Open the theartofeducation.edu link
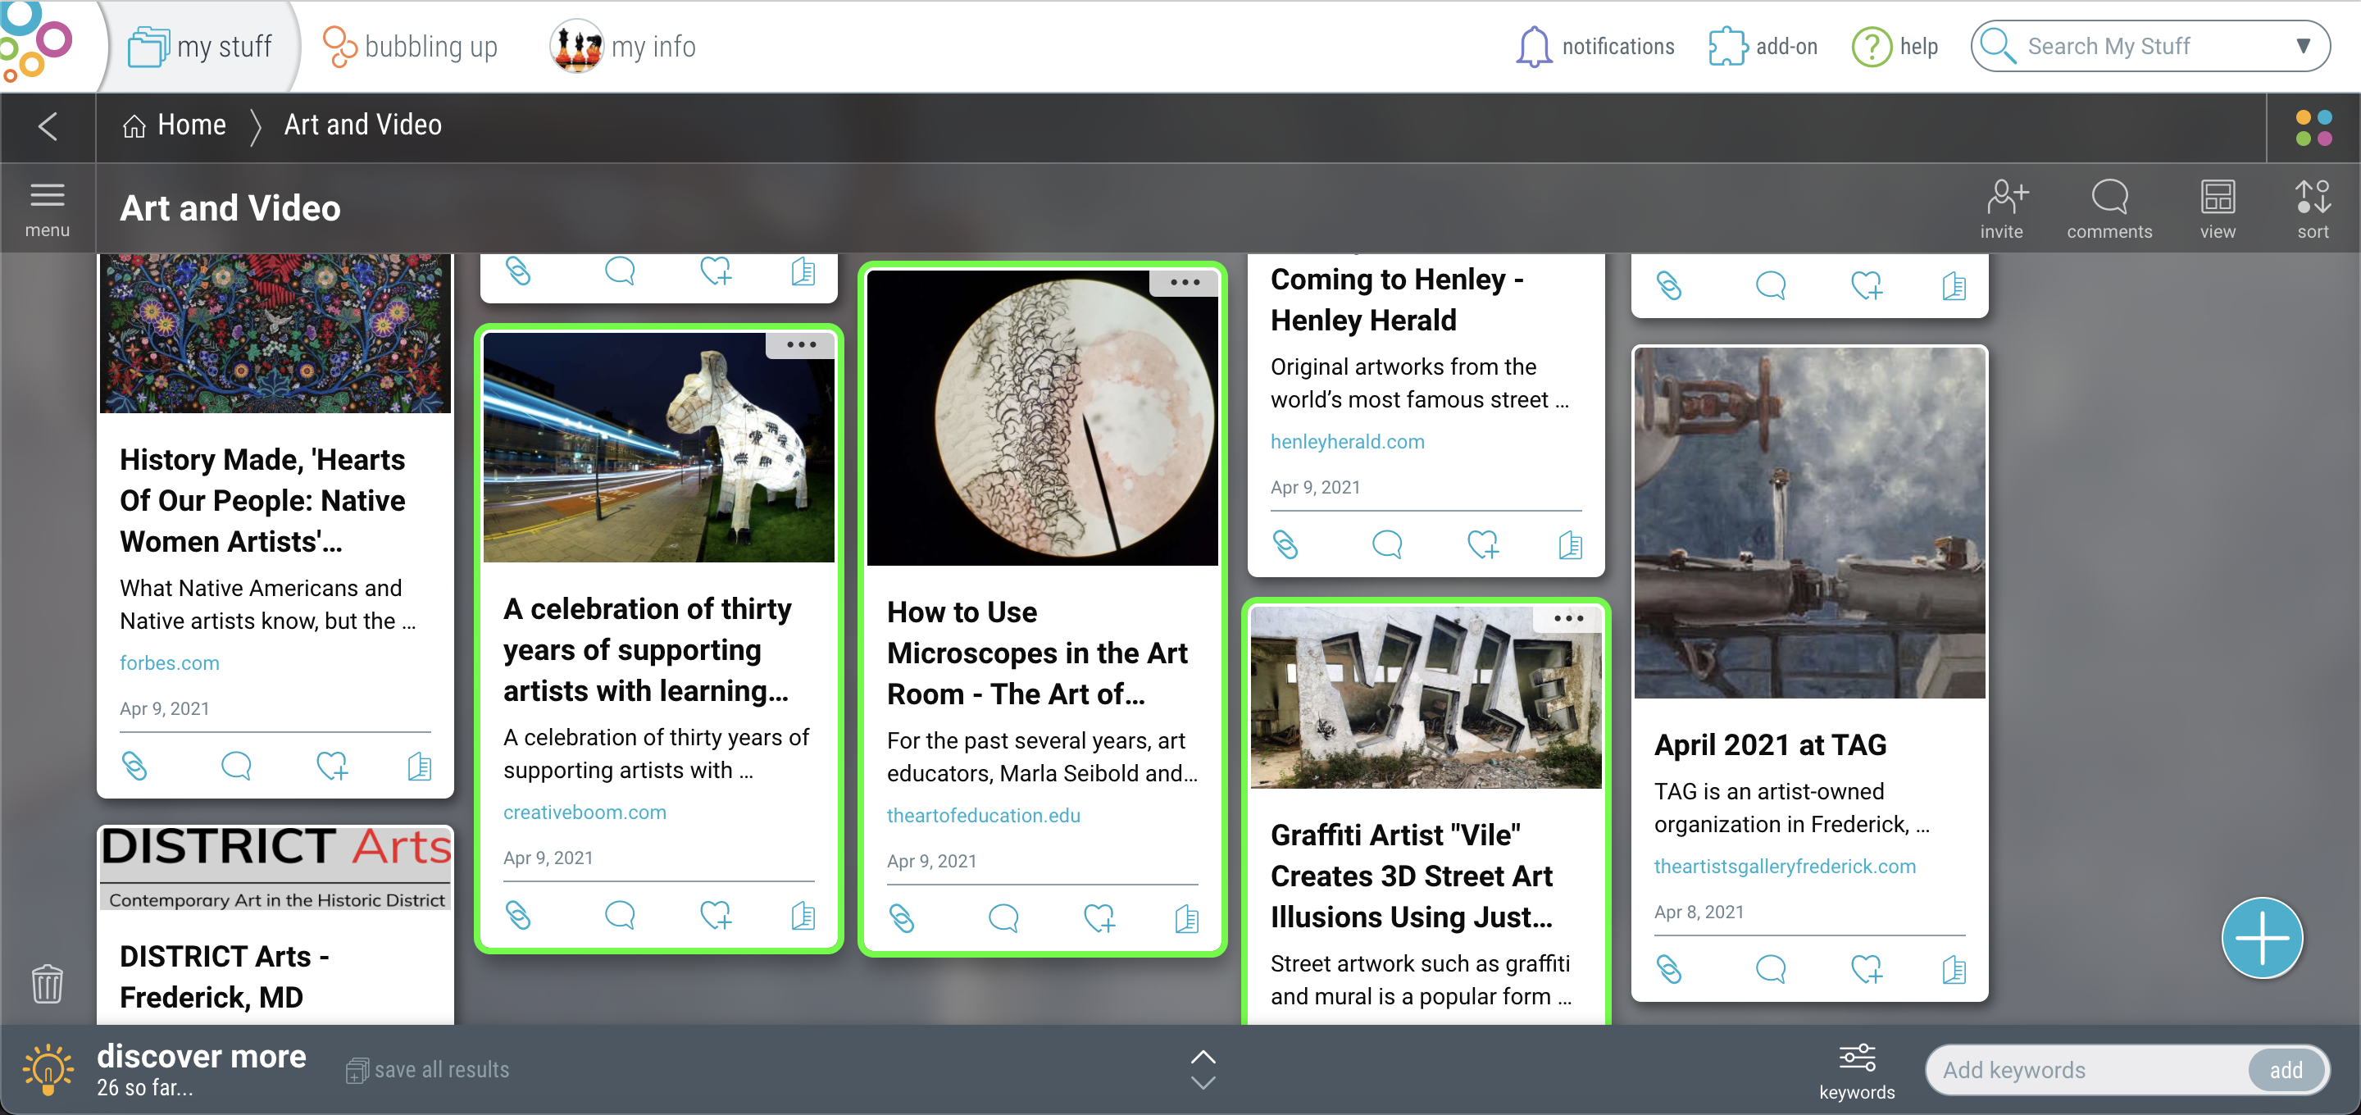The height and width of the screenshot is (1115, 2361). coord(984,814)
